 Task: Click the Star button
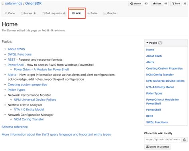click(157, 4)
